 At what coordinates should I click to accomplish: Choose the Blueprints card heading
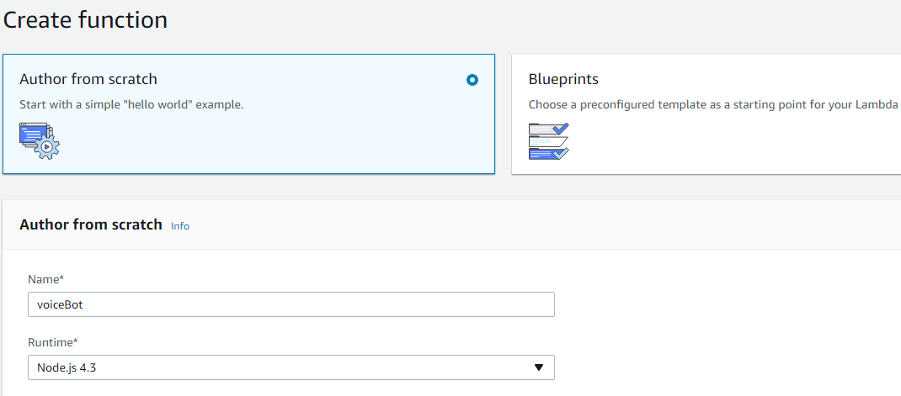(563, 79)
